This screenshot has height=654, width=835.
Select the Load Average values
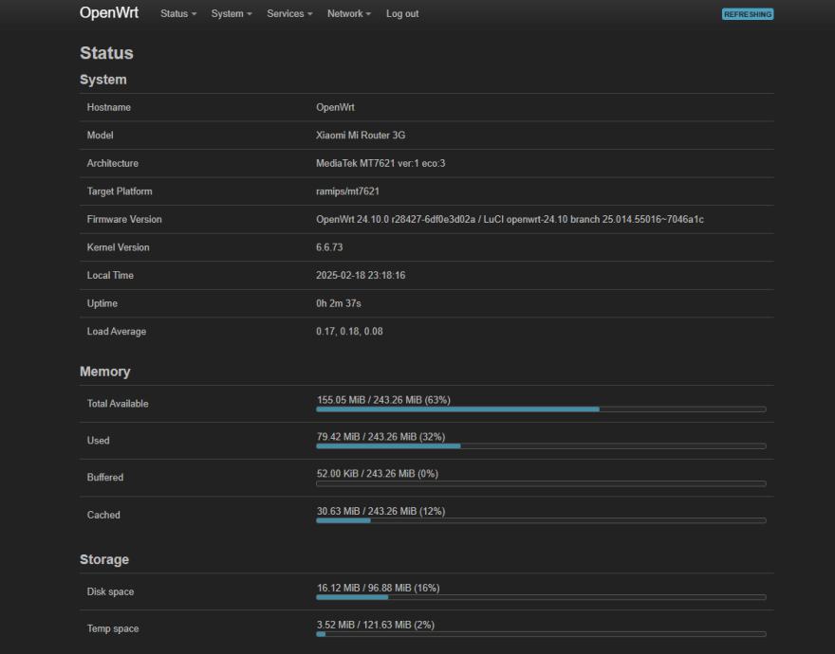(x=349, y=332)
